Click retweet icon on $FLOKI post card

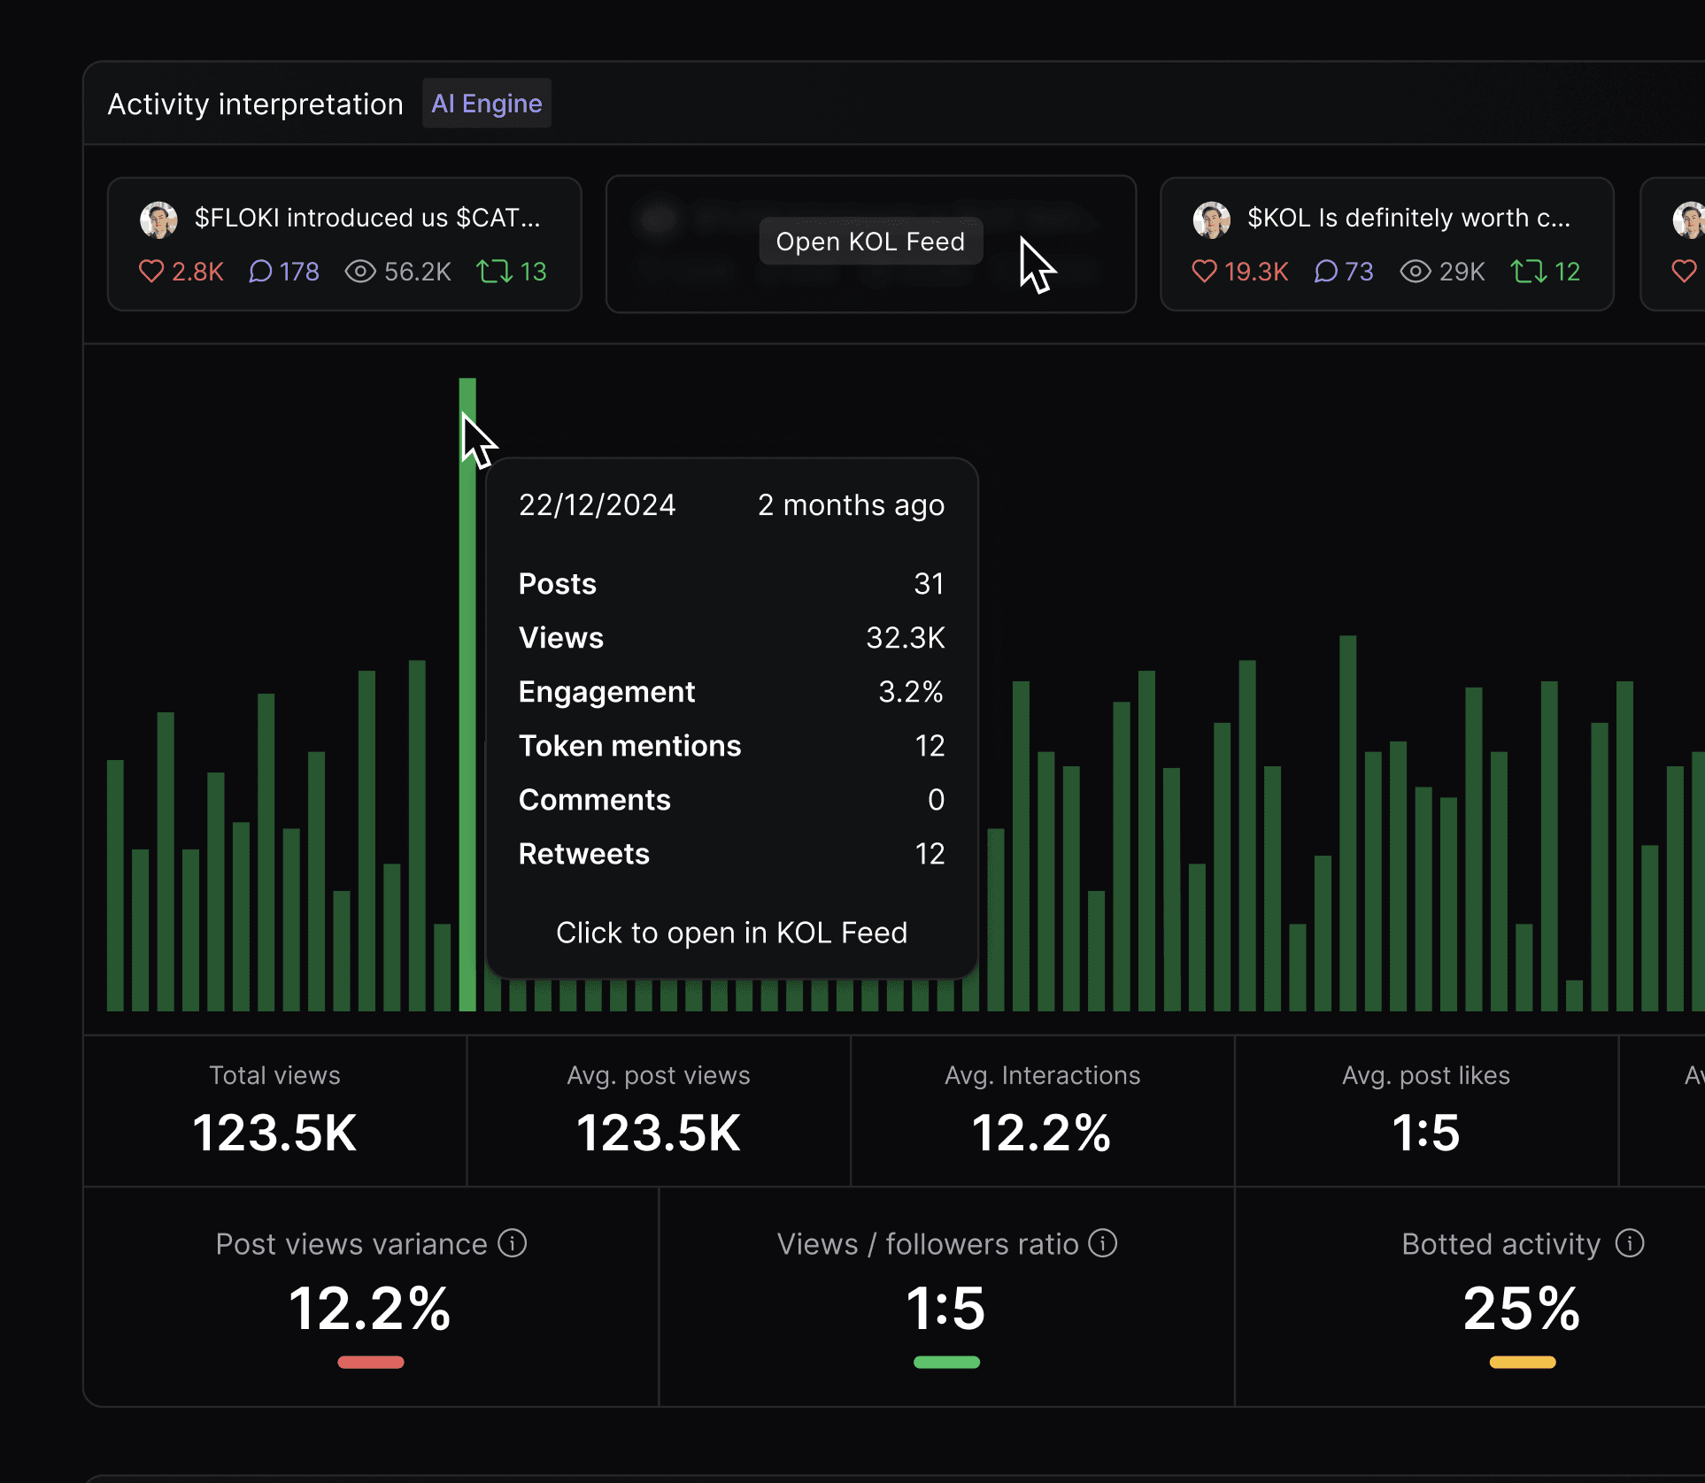(x=494, y=271)
